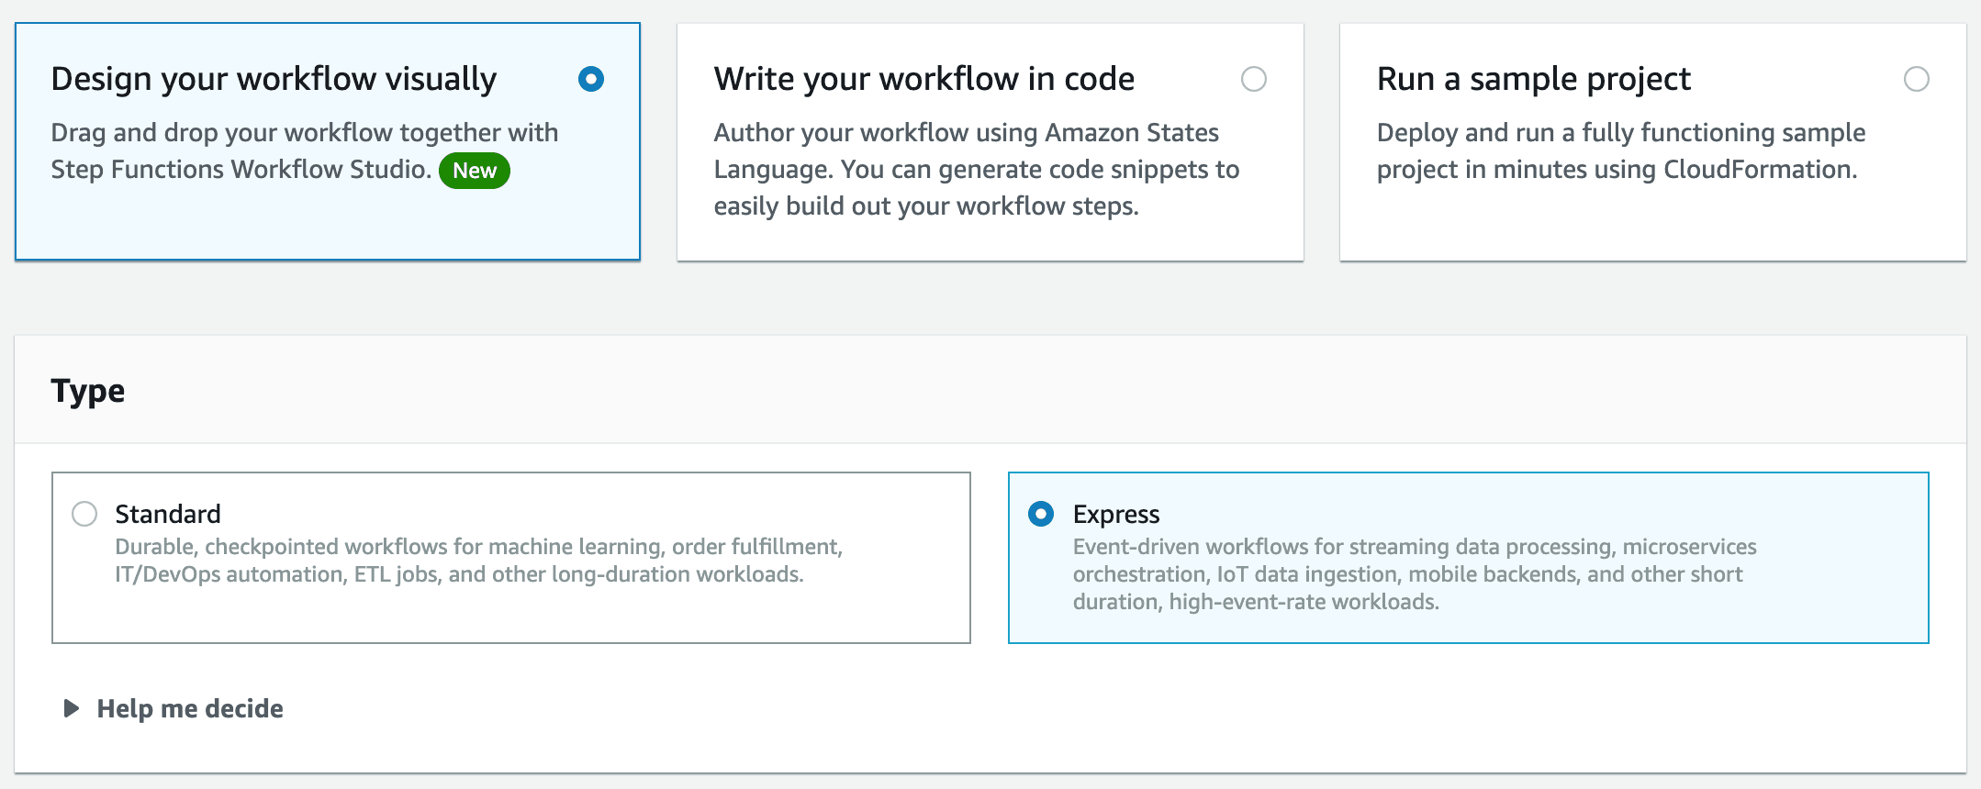
Task: Click the 'Event-driven workflows for streaming' description text
Action: point(1415,573)
